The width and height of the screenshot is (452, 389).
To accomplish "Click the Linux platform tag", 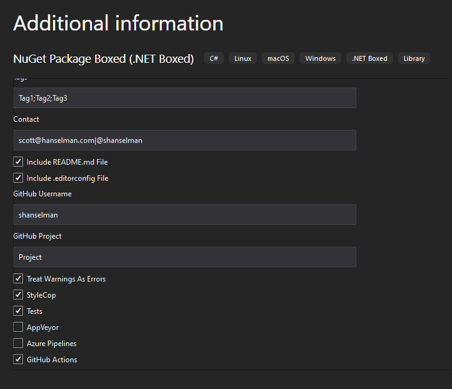I will tap(242, 58).
